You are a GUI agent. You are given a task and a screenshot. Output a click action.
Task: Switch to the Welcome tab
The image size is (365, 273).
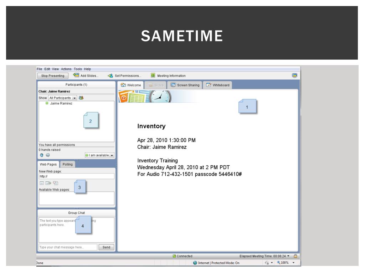coord(130,85)
